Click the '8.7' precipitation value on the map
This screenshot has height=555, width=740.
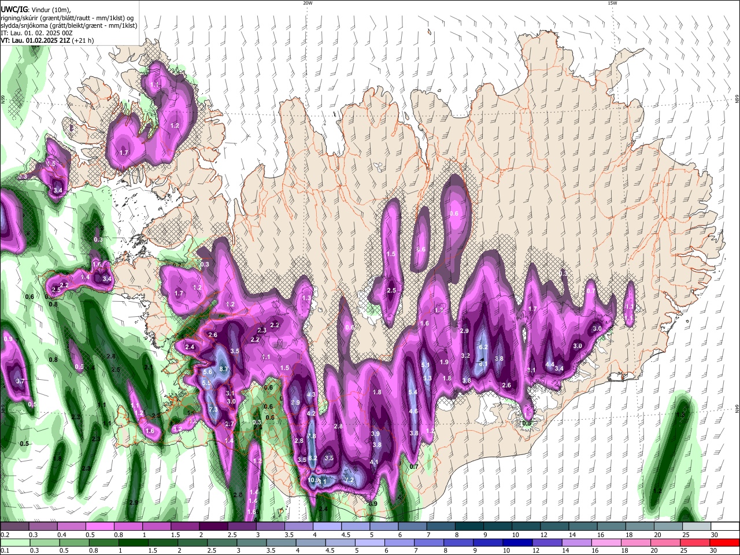225,368
